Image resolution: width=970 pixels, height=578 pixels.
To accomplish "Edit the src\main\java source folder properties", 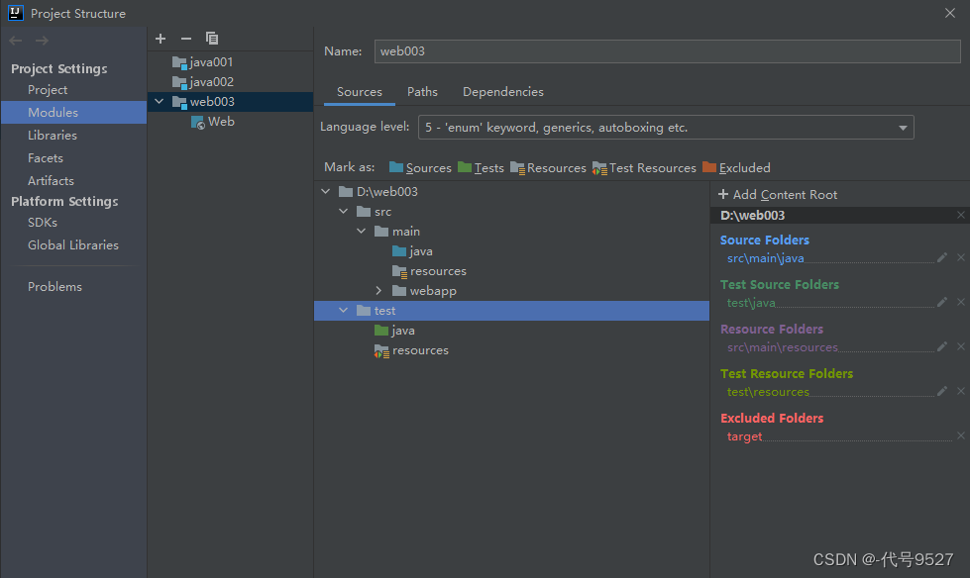I will pyautogui.click(x=942, y=258).
